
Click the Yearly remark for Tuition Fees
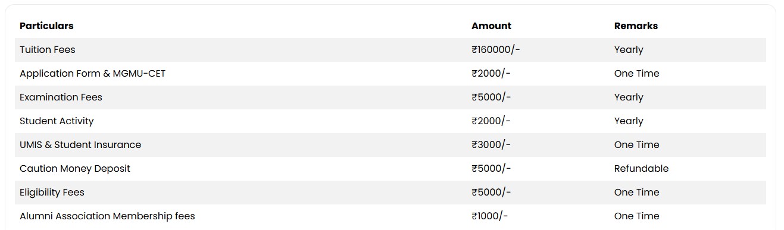click(629, 50)
